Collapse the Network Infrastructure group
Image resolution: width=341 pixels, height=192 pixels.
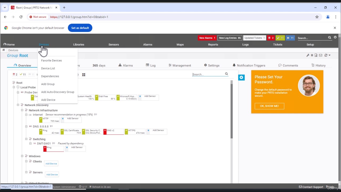(x=22, y=110)
